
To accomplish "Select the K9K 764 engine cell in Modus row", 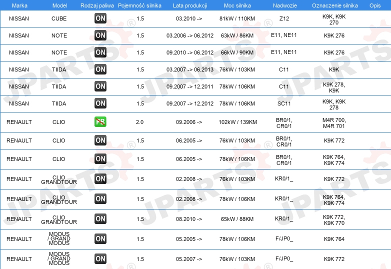I will [334, 239].
